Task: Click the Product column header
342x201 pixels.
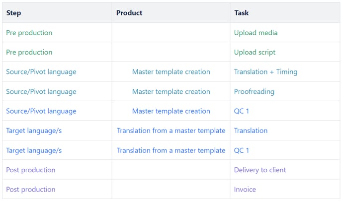Action: pos(129,13)
